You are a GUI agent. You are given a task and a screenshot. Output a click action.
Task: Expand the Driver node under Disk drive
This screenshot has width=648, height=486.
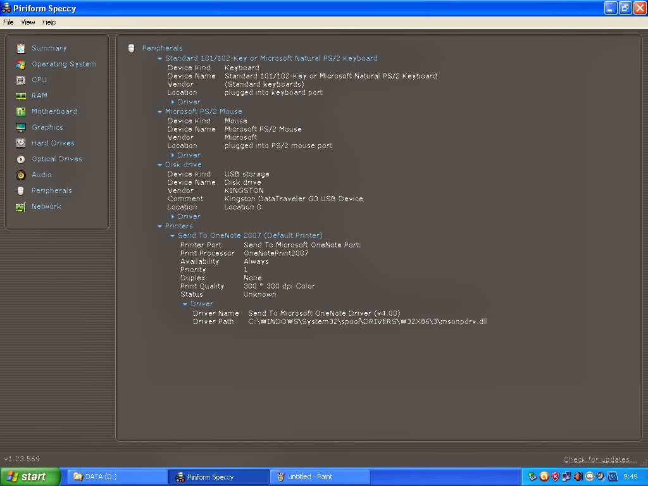point(173,216)
